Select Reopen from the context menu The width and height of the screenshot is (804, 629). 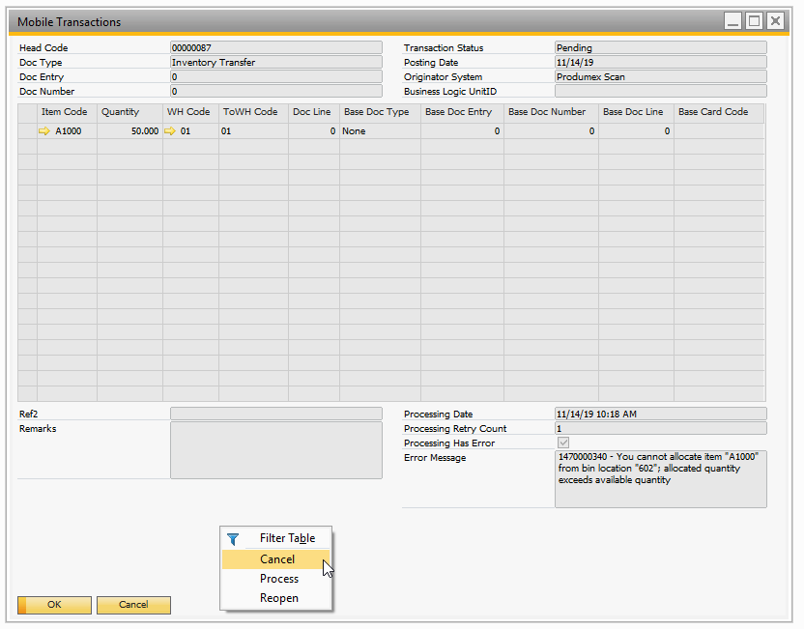click(x=278, y=598)
